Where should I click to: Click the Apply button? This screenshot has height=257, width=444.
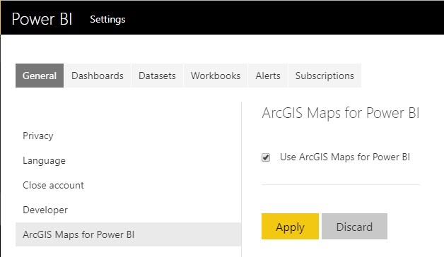tap(291, 226)
